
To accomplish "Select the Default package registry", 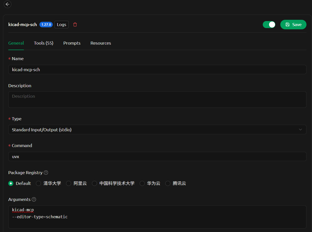I will click(x=20, y=183).
